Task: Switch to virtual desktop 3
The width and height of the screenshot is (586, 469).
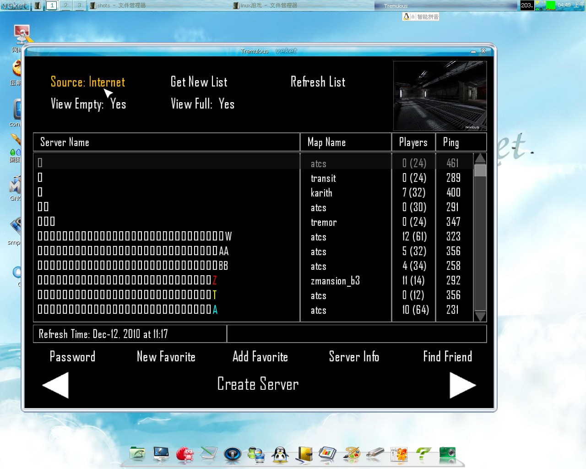Action: pos(79,5)
